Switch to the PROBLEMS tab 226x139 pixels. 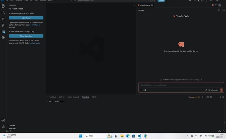pyautogui.click(x=52, y=97)
